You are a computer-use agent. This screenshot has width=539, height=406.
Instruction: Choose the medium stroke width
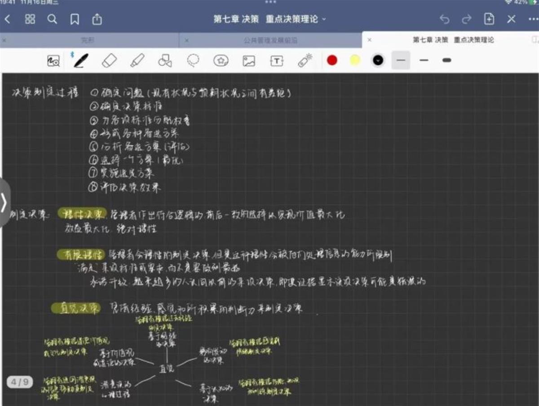tap(424, 60)
